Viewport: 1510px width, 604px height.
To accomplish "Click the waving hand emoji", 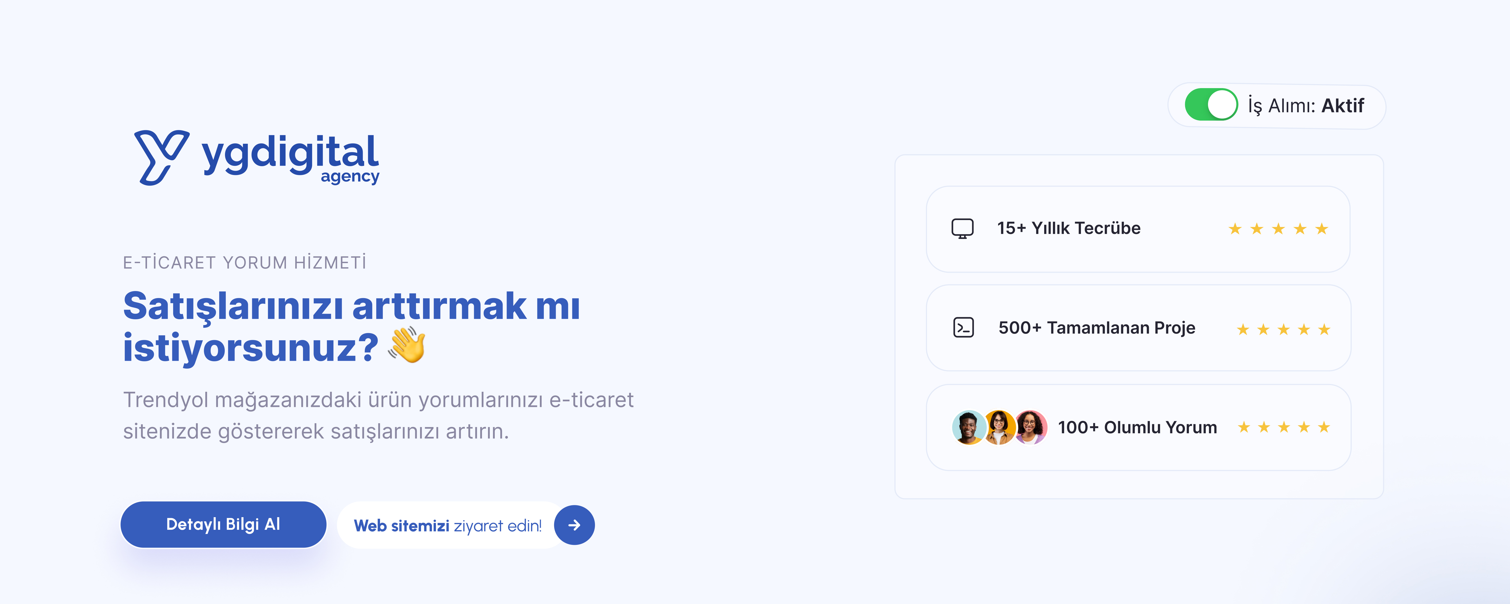I will tap(407, 345).
